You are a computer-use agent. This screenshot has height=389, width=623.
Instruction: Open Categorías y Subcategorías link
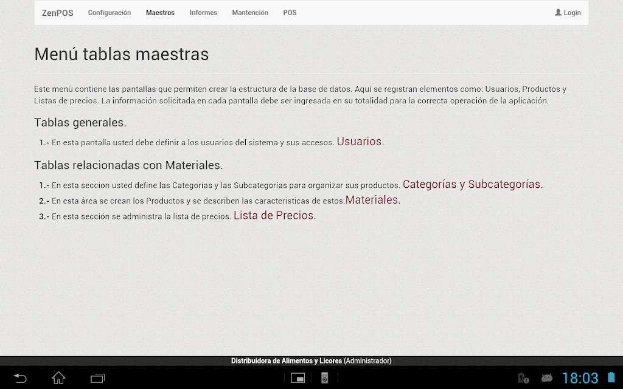[473, 184]
